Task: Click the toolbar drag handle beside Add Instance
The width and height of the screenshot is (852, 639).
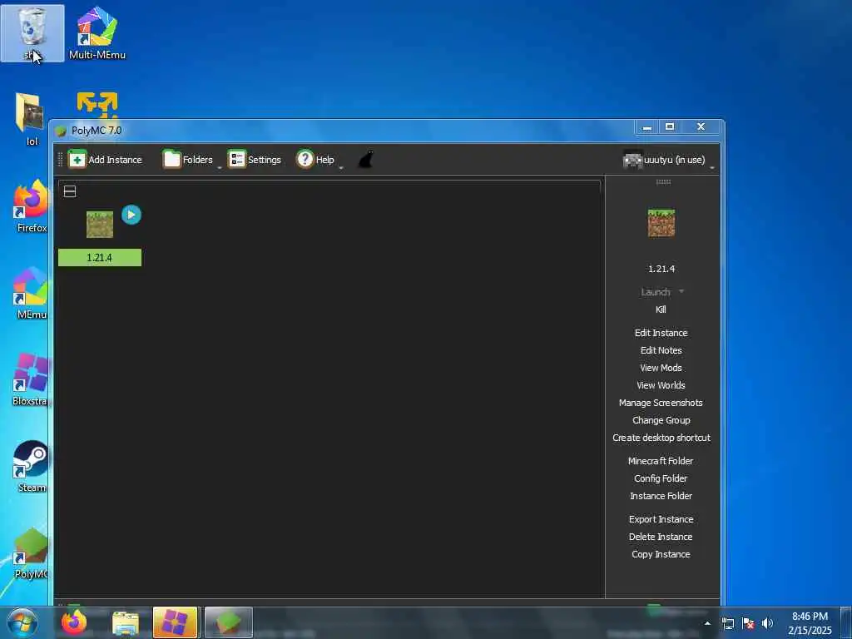Action: coord(60,160)
